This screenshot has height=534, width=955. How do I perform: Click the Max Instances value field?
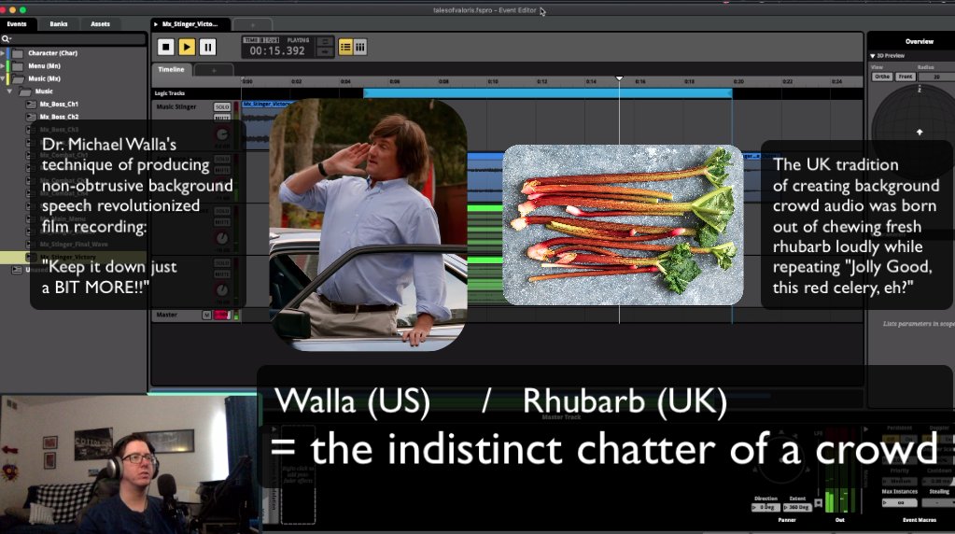click(x=900, y=502)
